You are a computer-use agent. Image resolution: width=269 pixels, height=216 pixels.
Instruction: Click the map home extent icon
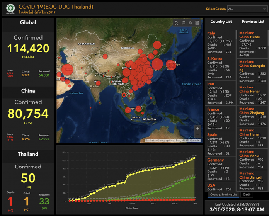(177, 23)
